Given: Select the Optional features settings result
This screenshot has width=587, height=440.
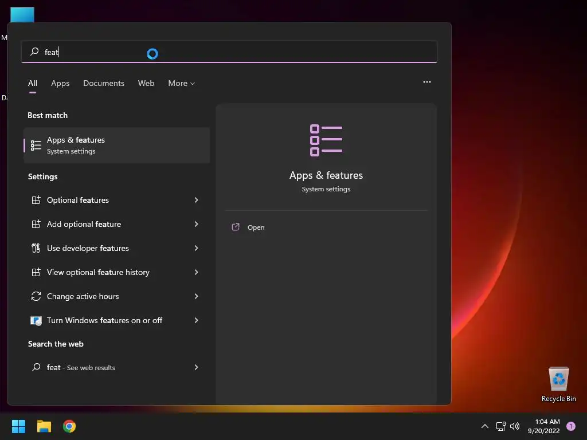Looking at the screenshot, I should click(x=117, y=200).
